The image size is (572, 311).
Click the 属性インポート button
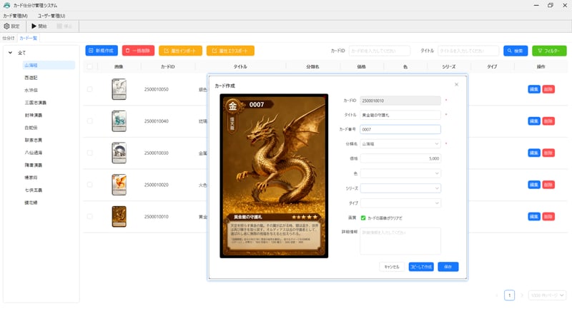[x=180, y=51]
